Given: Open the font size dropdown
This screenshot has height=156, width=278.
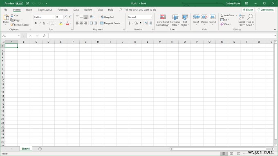Looking at the screenshot, I should pos(62,17).
